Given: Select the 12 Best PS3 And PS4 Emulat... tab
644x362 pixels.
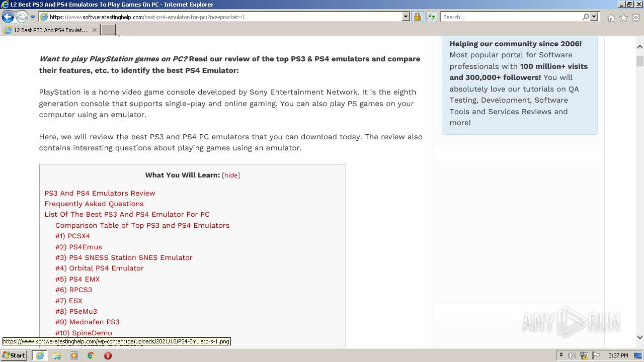Looking at the screenshot, I should click(x=50, y=30).
